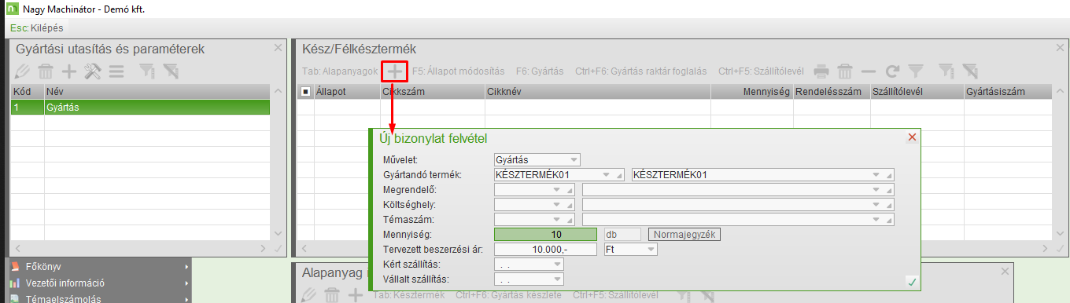The image size is (1070, 303).
Task: Click plus icon in Alapanyag panel
Action: 356,295
